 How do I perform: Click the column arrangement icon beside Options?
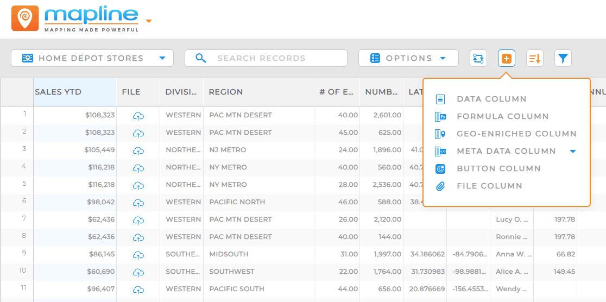click(x=478, y=58)
